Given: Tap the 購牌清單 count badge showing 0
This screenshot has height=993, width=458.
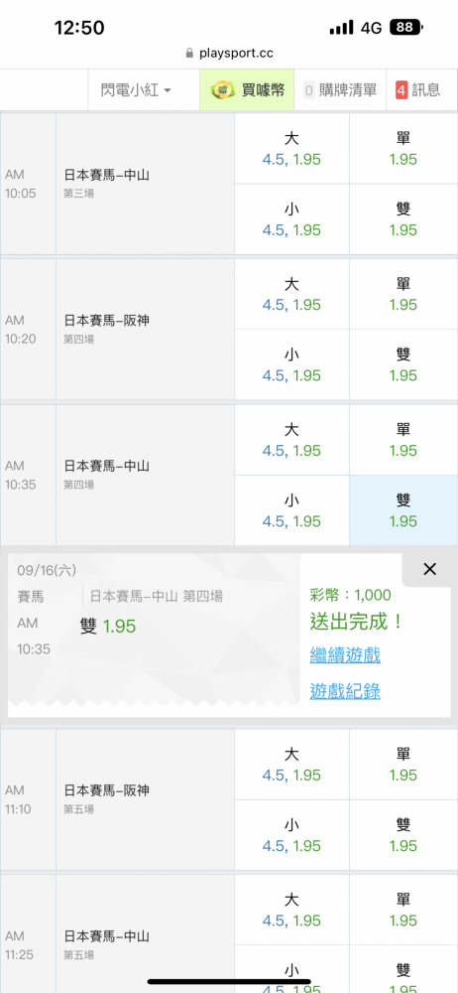Looking at the screenshot, I should tap(308, 90).
